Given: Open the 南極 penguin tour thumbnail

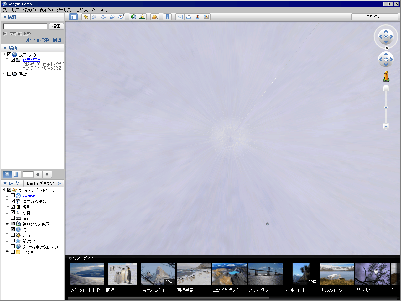Looking at the screenshot, I should [x=122, y=274].
